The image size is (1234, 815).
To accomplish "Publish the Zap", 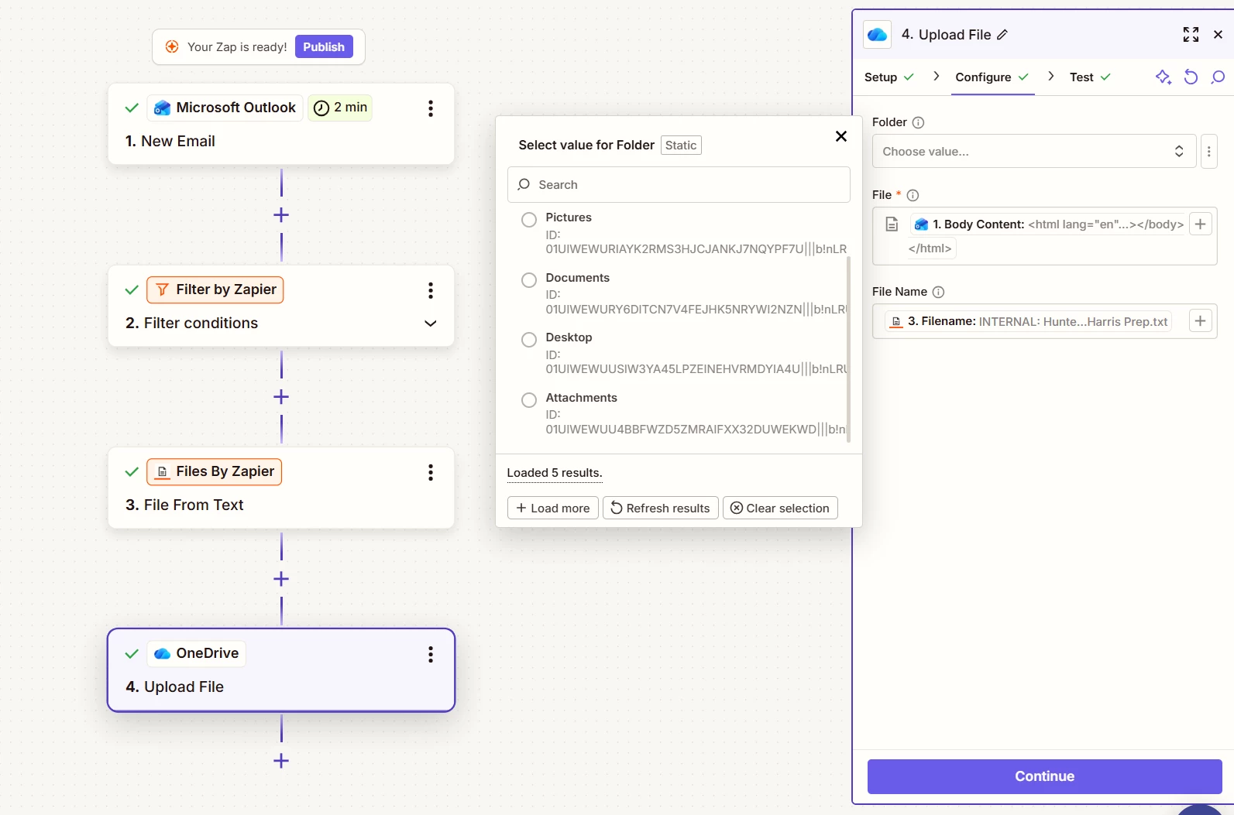I will (x=324, y=47).
